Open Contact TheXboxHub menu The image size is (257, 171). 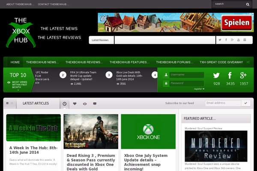[x=54, y=4]
